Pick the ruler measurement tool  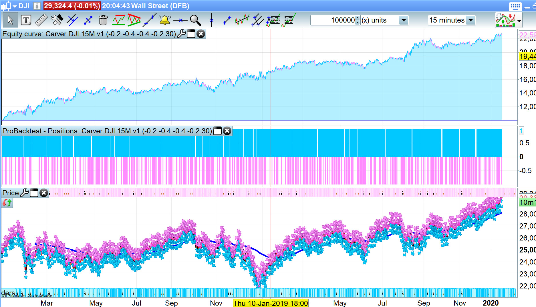[x=41, y=20]
